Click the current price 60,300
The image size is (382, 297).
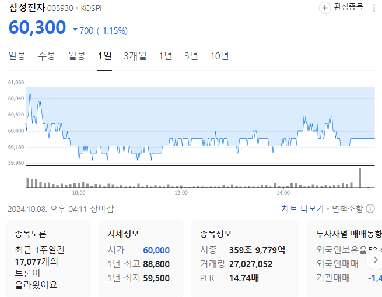[37, 27]
